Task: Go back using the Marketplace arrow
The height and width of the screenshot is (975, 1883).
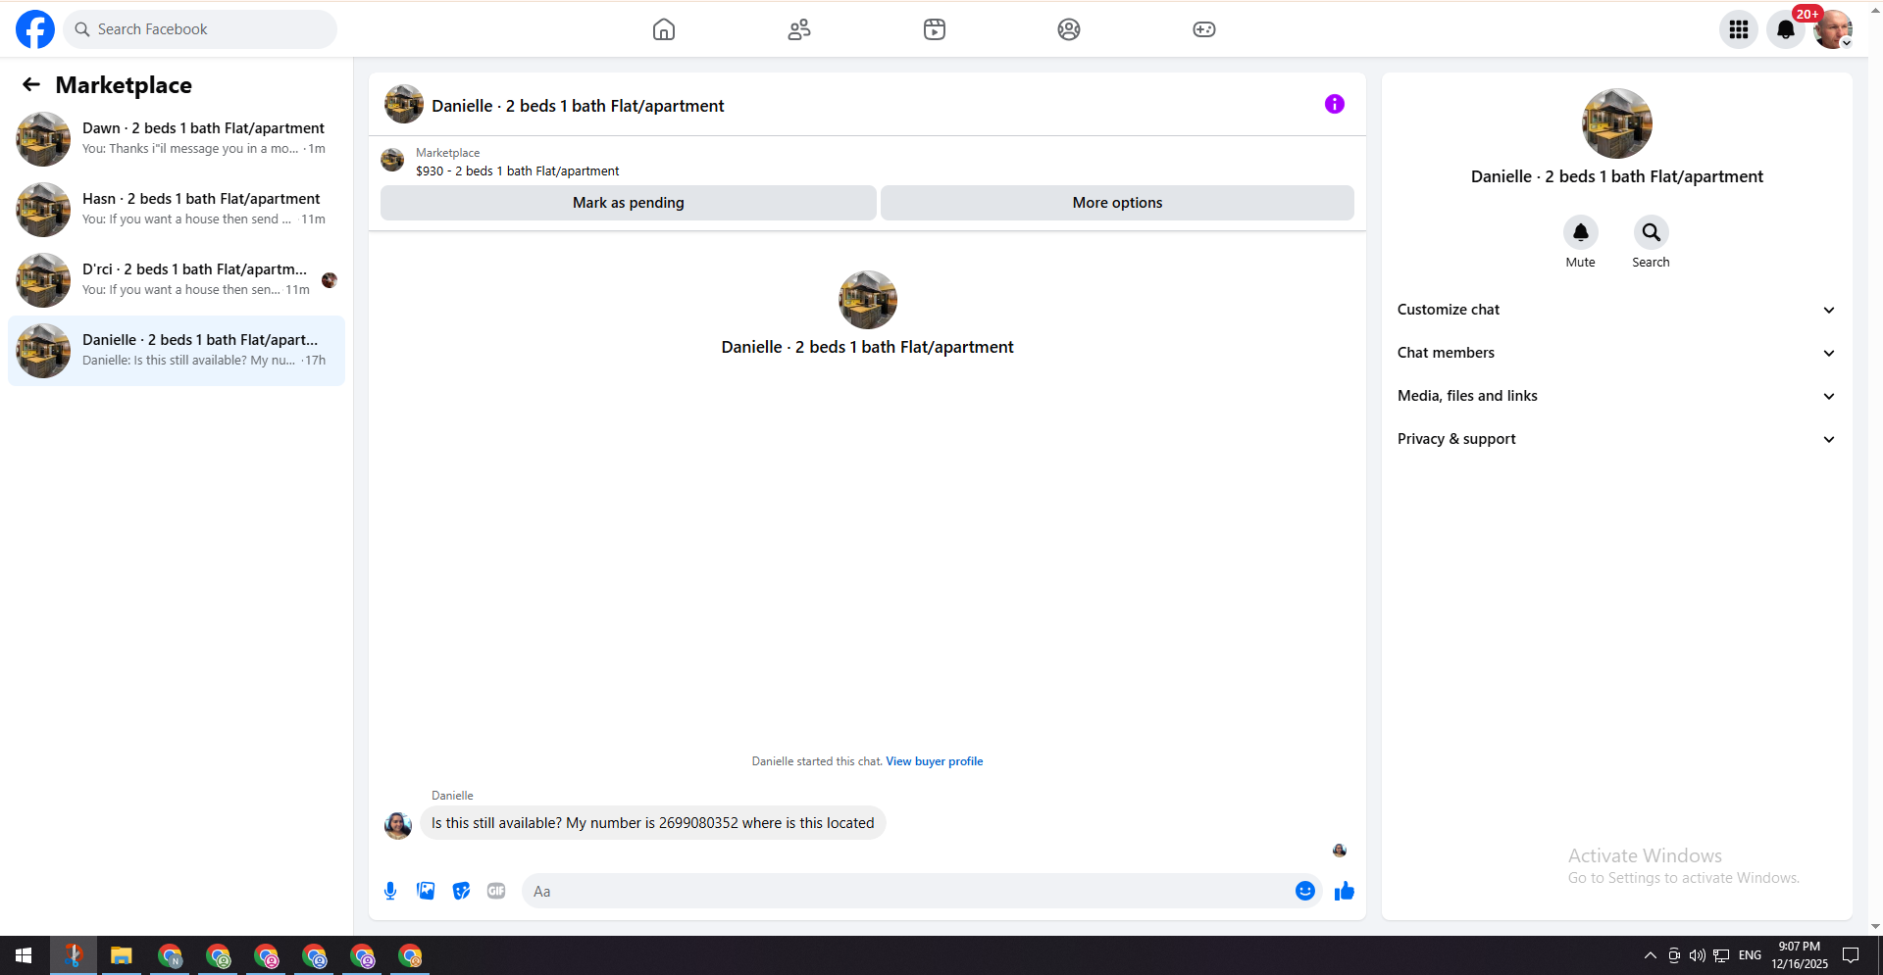Action: point(31,85)
